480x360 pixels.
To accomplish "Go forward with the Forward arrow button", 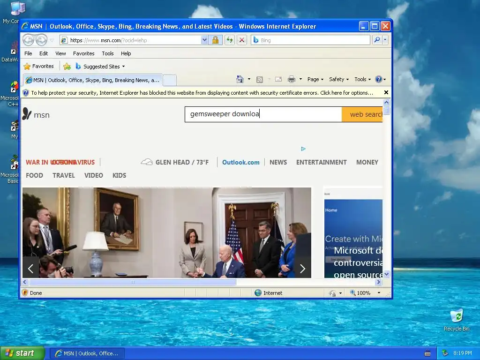I will point(41,40).
